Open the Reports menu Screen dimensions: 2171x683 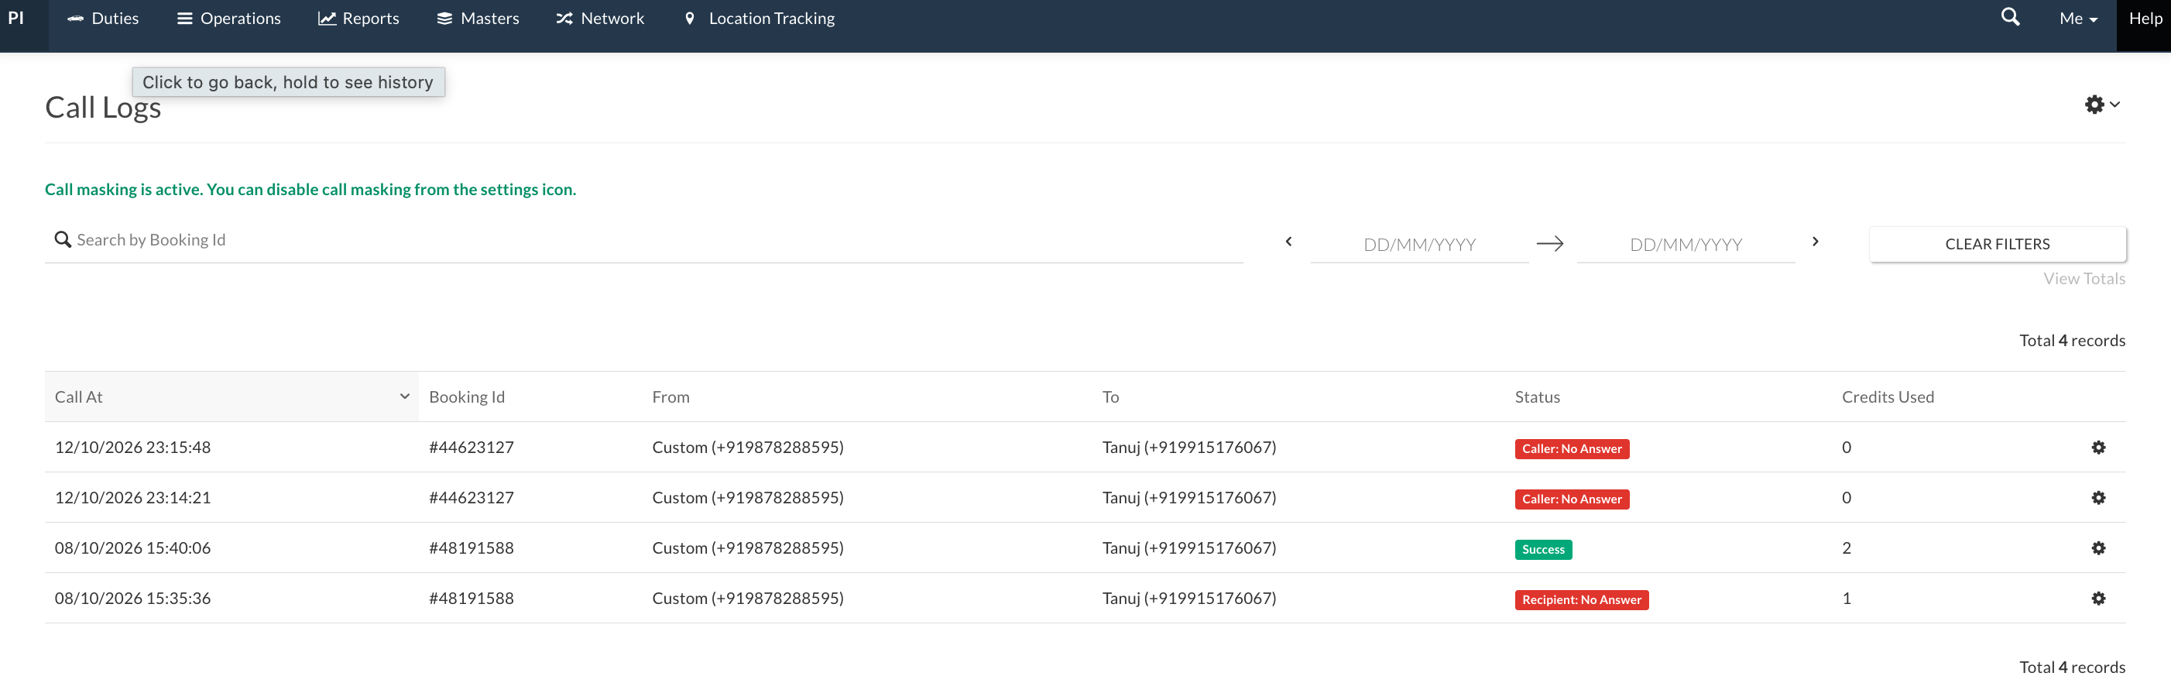(x=358, y=19)
